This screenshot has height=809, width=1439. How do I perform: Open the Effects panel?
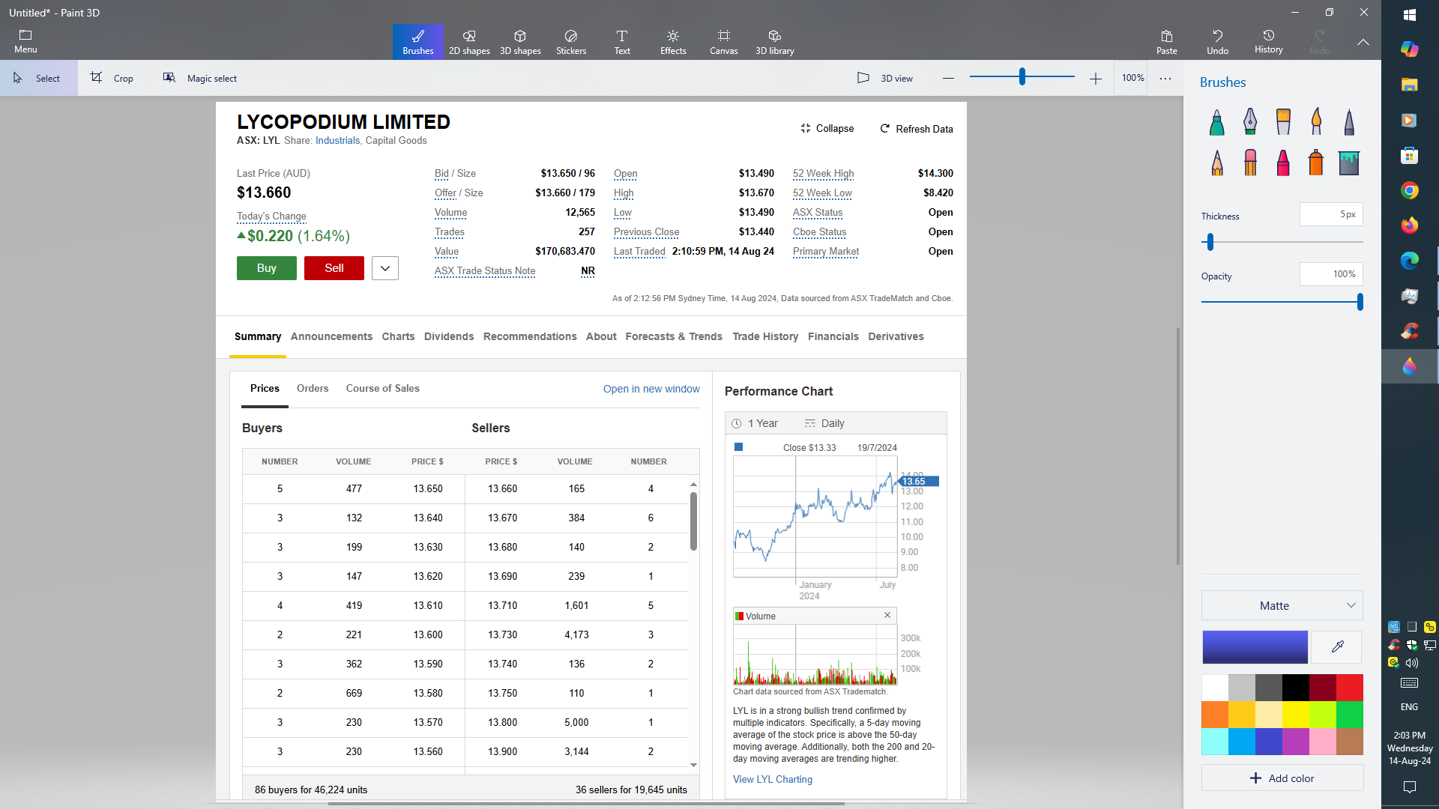pos(673,42)
